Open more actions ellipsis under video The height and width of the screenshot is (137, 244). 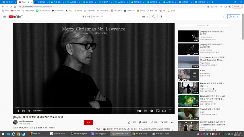click(x=172, y=122)
